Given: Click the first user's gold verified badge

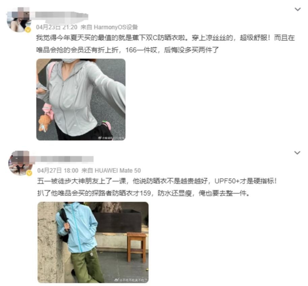Looking at the screenshot, I should tap(28, 30).
